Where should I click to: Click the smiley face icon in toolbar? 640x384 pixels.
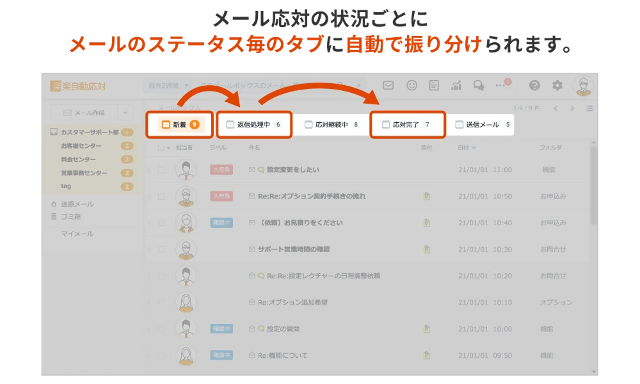pos(412,85)
